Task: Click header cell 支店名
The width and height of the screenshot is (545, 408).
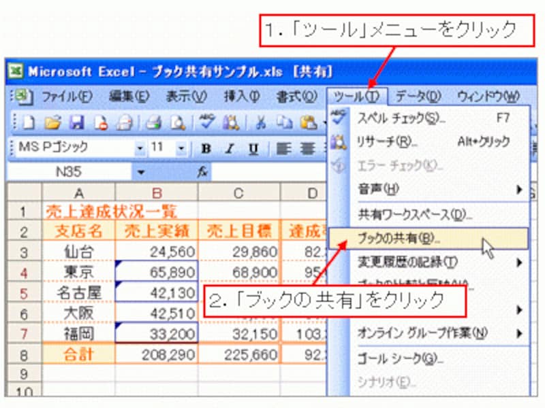Action: pos(78,231)
